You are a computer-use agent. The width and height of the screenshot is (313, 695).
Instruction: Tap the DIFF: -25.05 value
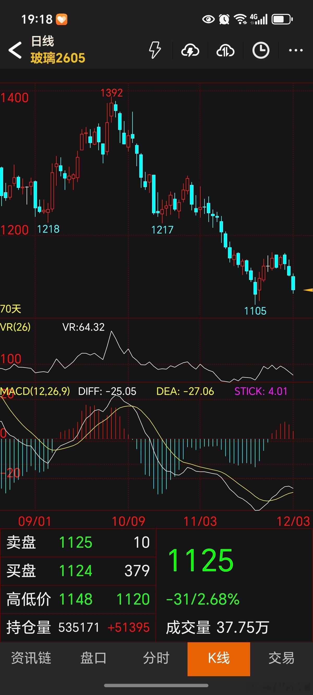[107, 391]
